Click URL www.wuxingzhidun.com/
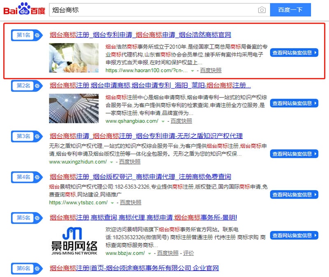Viewport: 329px width, 277px height. (78, 162)
